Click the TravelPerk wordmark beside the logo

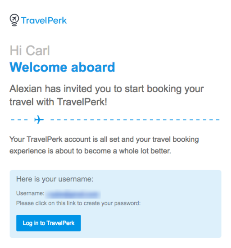pos(44,21)
